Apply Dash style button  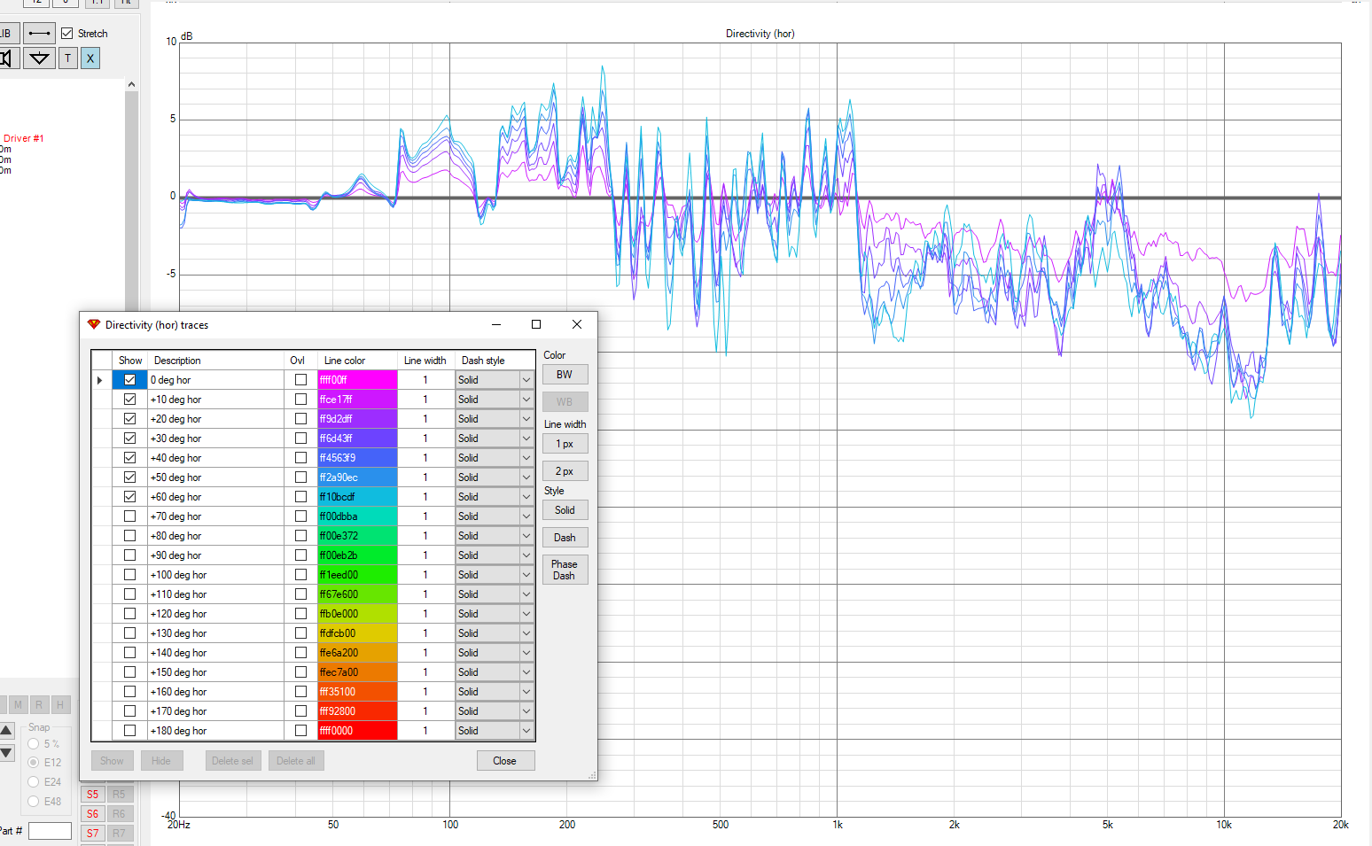coord(565,538)
